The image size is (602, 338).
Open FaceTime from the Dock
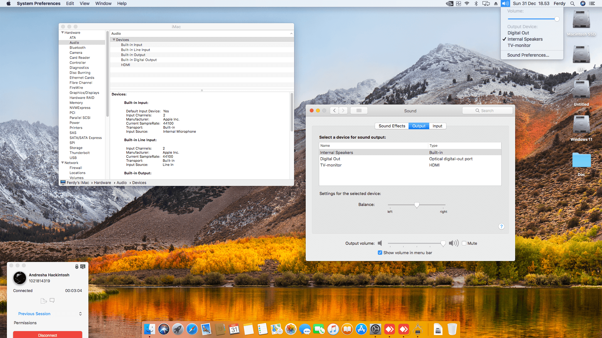pos(319,329)
